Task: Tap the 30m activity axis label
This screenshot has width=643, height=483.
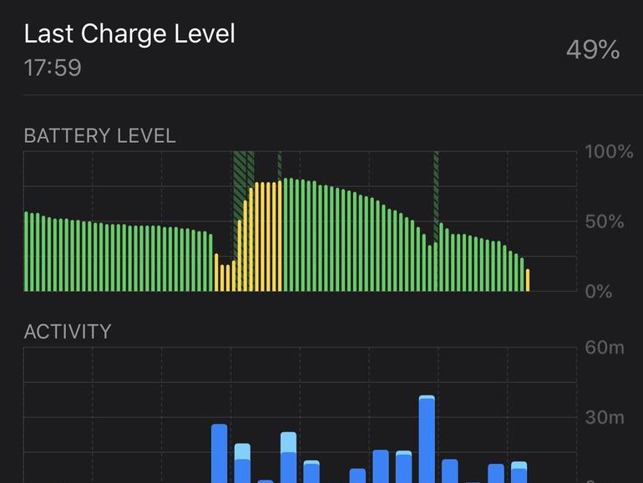Action: coord(604,418)
